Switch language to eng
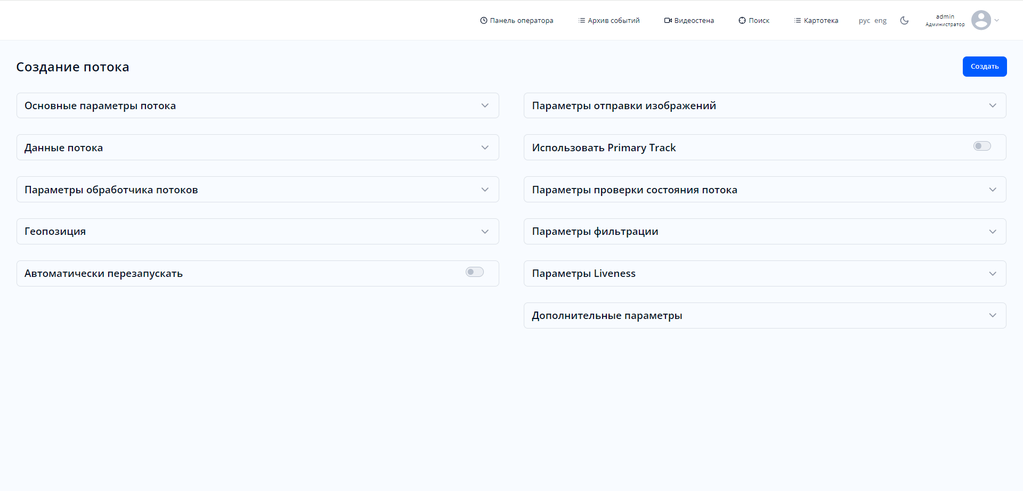This screenshot has width=1023, height=491. click(x=880, y=21)
